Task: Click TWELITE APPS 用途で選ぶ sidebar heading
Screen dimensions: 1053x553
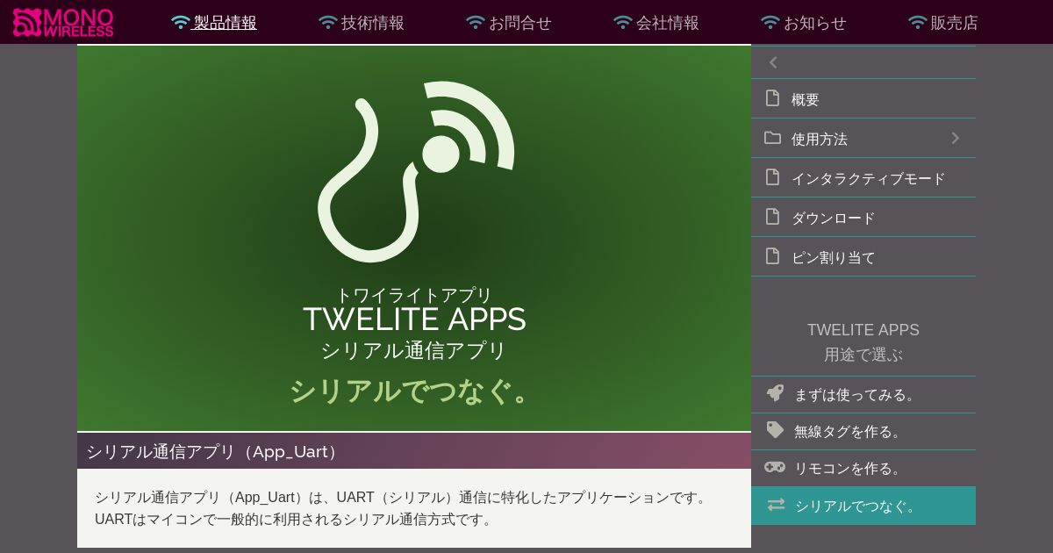Action: 863,342
